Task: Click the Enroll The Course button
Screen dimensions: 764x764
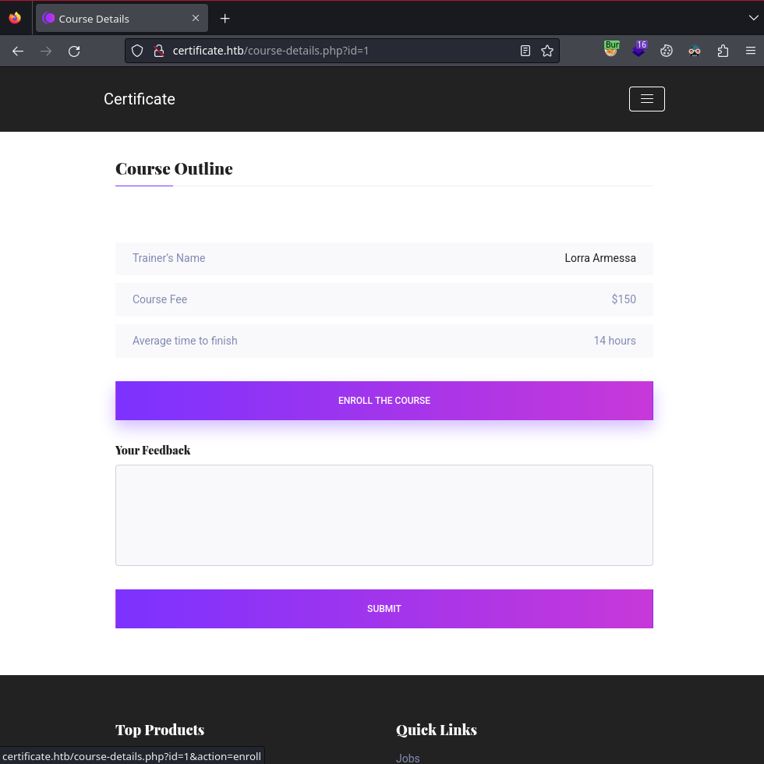Action: click(x=384, y=401)
